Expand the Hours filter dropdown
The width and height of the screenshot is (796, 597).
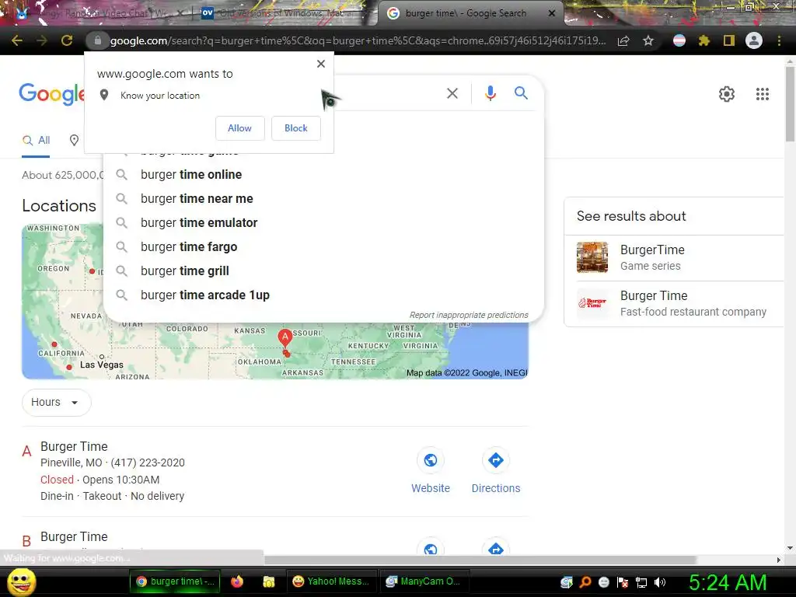point(56,403)
